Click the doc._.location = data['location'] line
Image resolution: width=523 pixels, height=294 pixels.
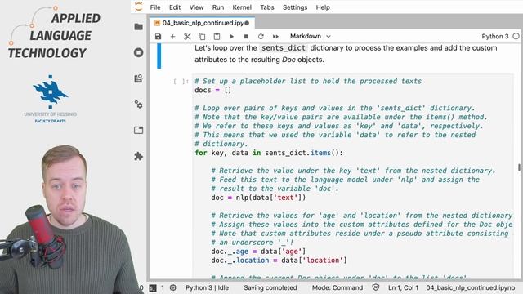click(x=279, y=261)
